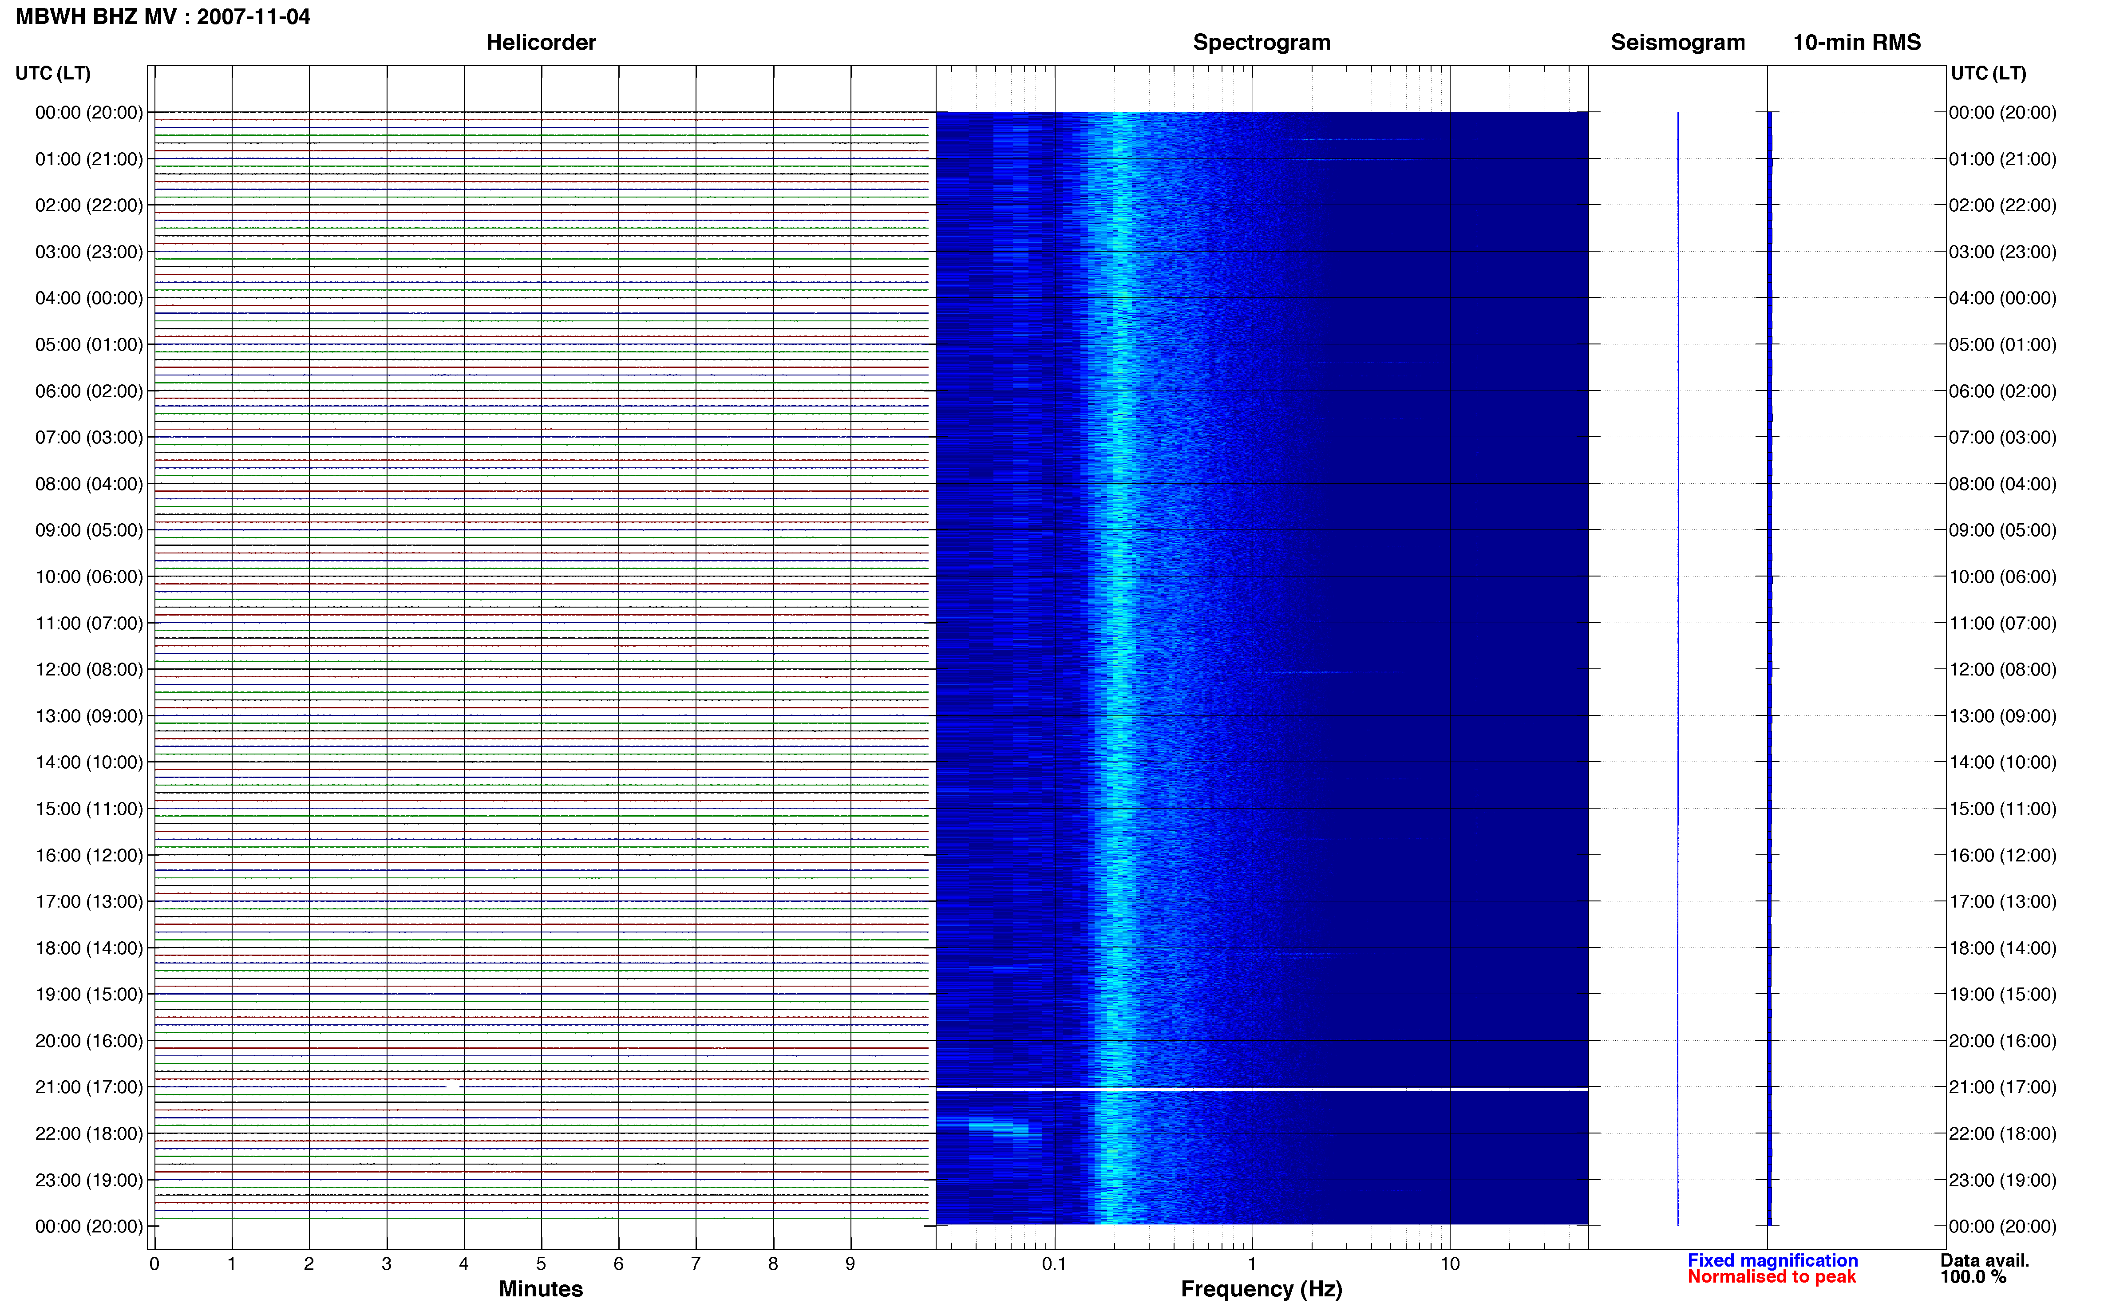Click left time label 18:00 (14:00)
2104x1315 pixels.
pos(89,948)
